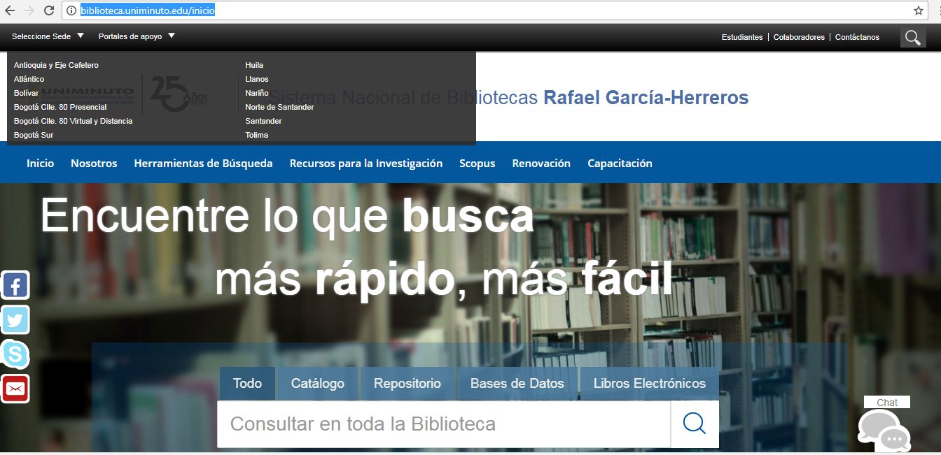Select Atlántico from the sede list

pos(29,79)
